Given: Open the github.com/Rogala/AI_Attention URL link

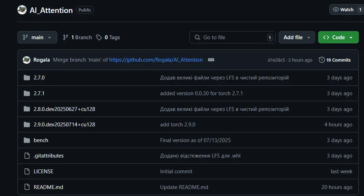Looking at the screenshot, I should (156, 60).
